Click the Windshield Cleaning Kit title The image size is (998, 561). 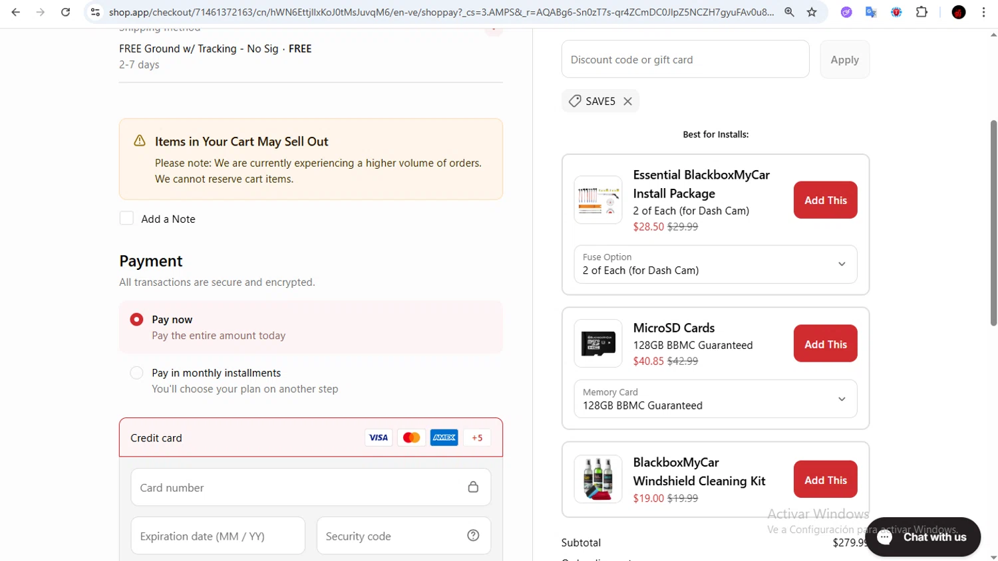tap(699, 471)
